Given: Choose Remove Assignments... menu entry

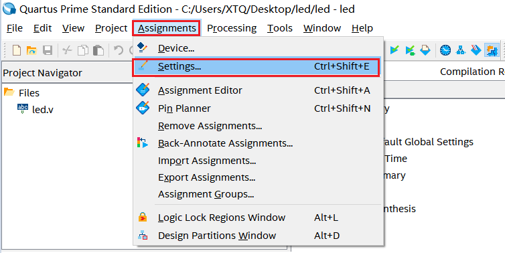Looking at the screenshot, I should tap(258, 126).
